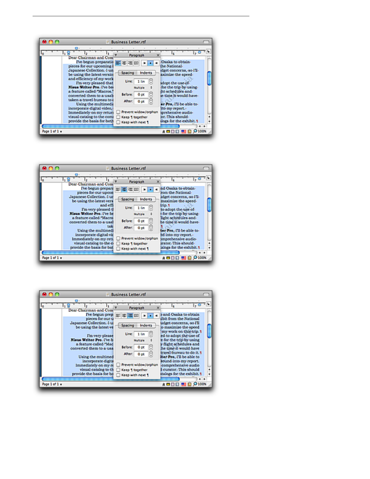This screenshot has height=479, width=370.
Task: Select justify icon in top window's Paragraph palette
Action: 137,63
